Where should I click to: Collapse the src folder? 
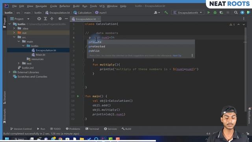(14, 37)
